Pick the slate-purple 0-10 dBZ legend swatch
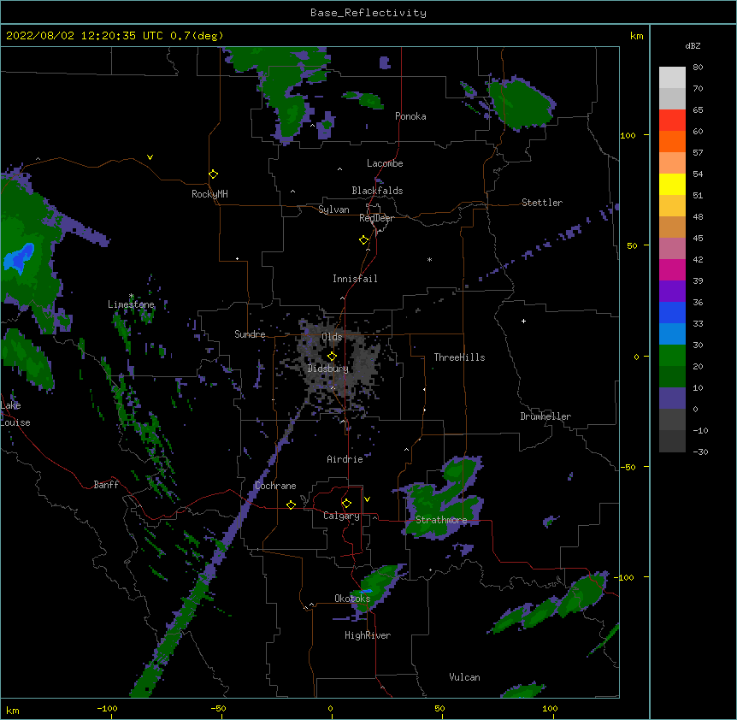 click(672, 398)
